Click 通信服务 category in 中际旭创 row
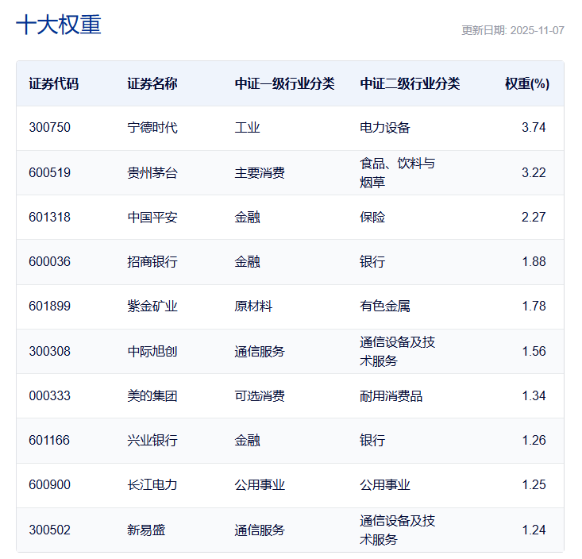Screen dimensions: 582x559 260,352
